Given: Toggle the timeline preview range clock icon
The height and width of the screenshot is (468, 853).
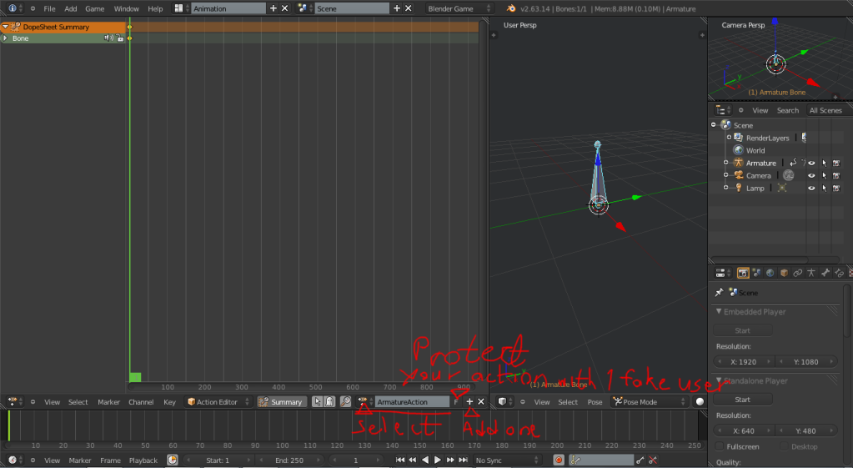Looking at the screenshot, I should coord(172,460).
